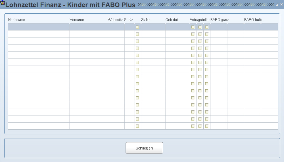Image resolution: width=284 pixels, height=162 pixels.
Task: Click the Antragsteller column header label
Action: tap(199, 20)
